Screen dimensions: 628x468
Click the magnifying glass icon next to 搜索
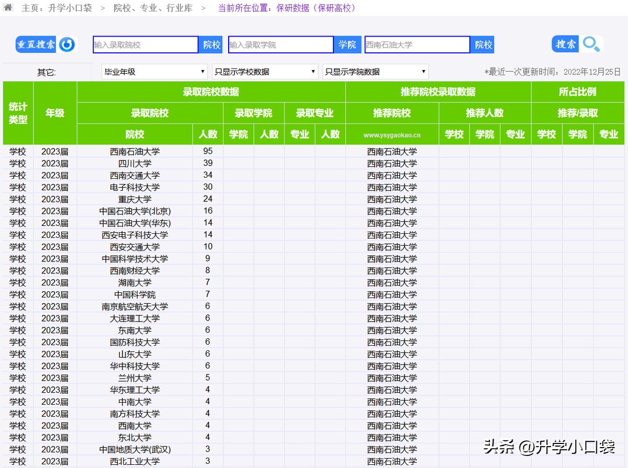pyautogui.click(x=591, y=44)
